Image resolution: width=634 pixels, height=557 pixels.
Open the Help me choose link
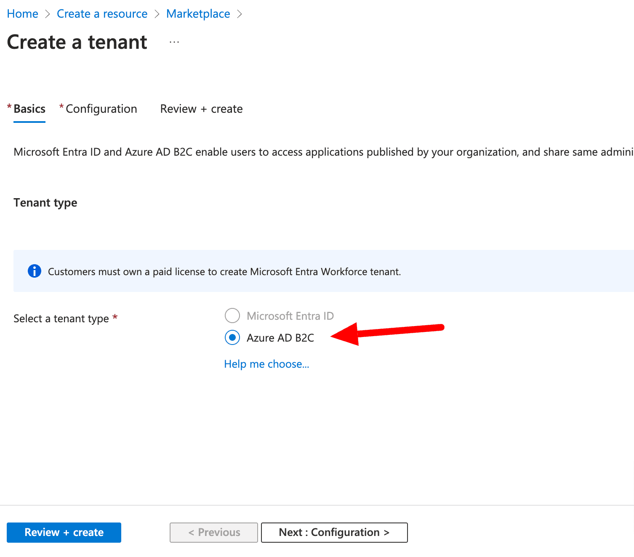point(266,363)
